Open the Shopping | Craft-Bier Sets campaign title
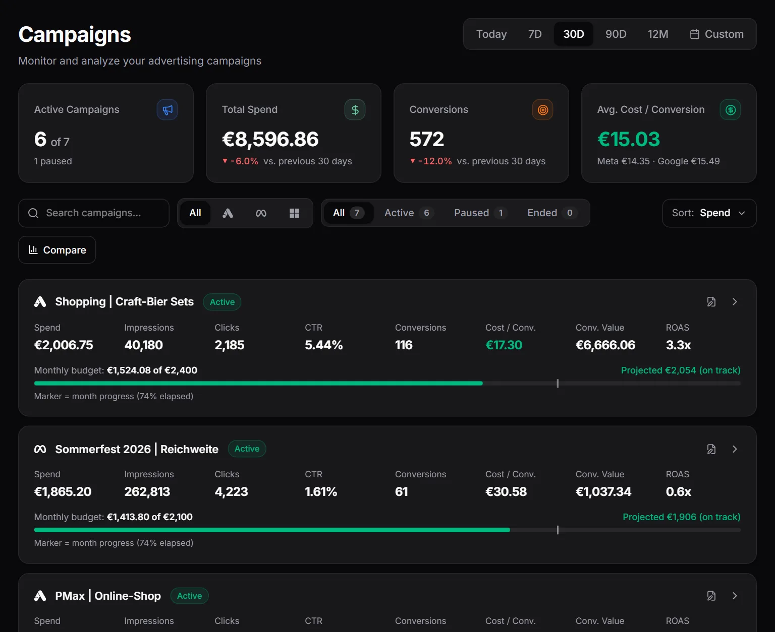This screenshot has width=775, height=632. coord(125,302)
